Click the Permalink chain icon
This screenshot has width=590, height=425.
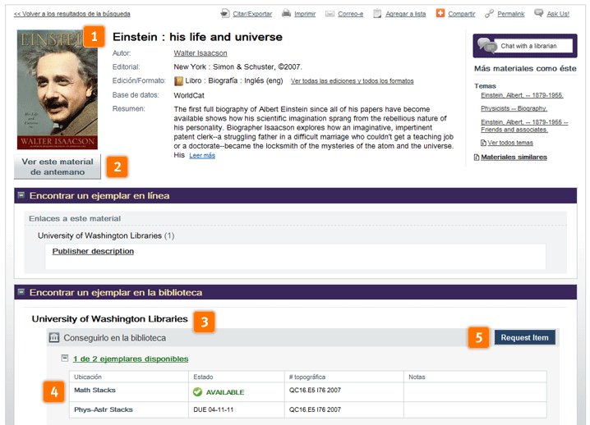tap(490, 14)
